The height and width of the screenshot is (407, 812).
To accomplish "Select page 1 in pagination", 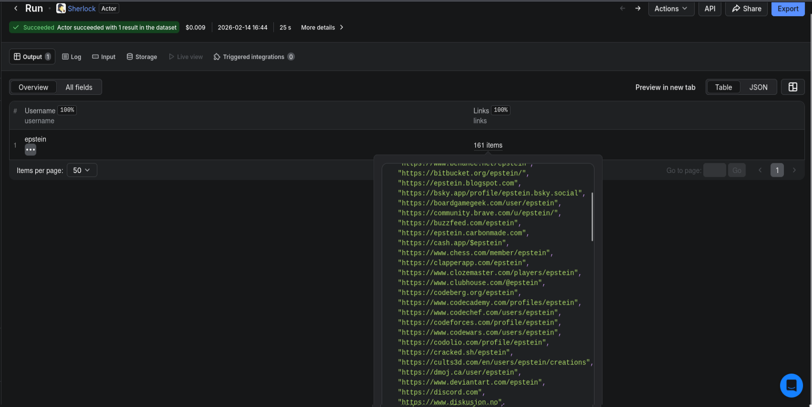I will tap(777, 170).
